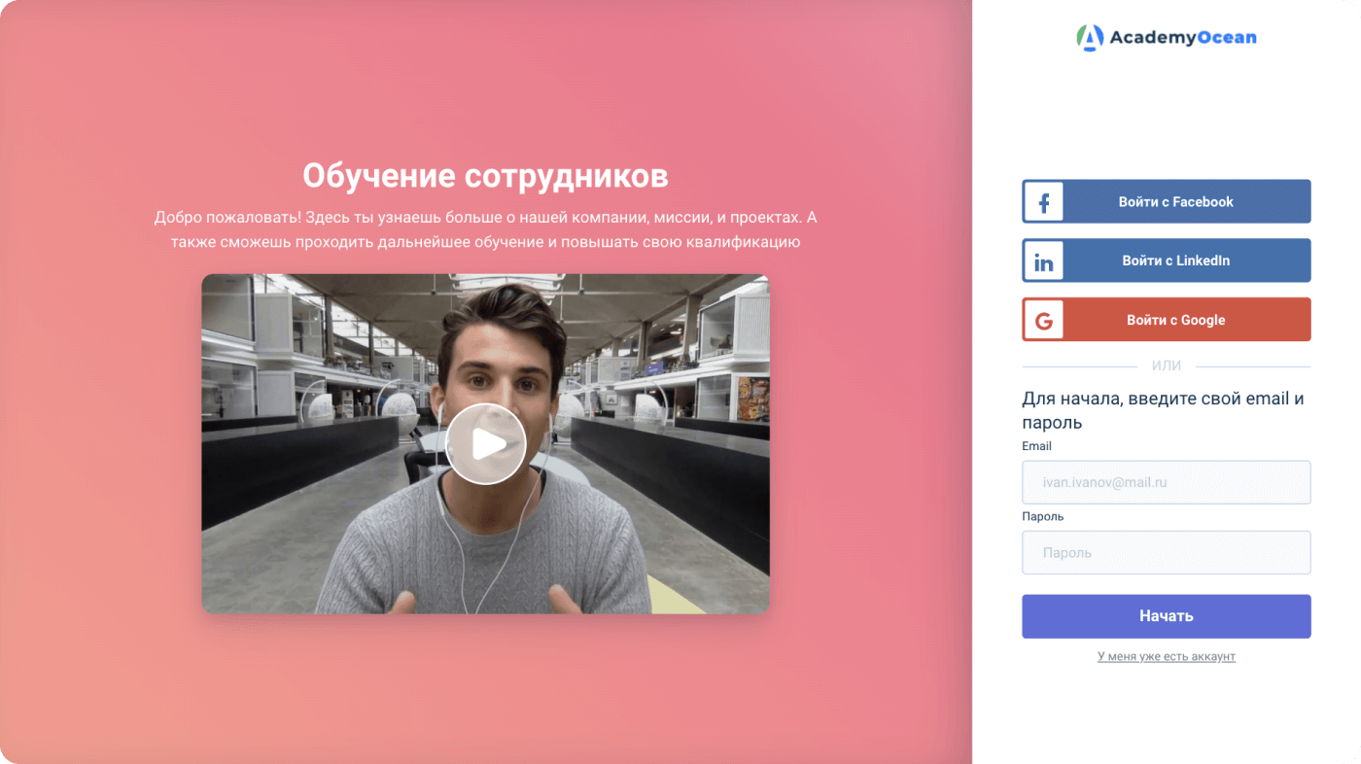1361x764 pixels.
Task: Click the LinkedIn icon on the sign-in button
Action: click(1043, 260)
